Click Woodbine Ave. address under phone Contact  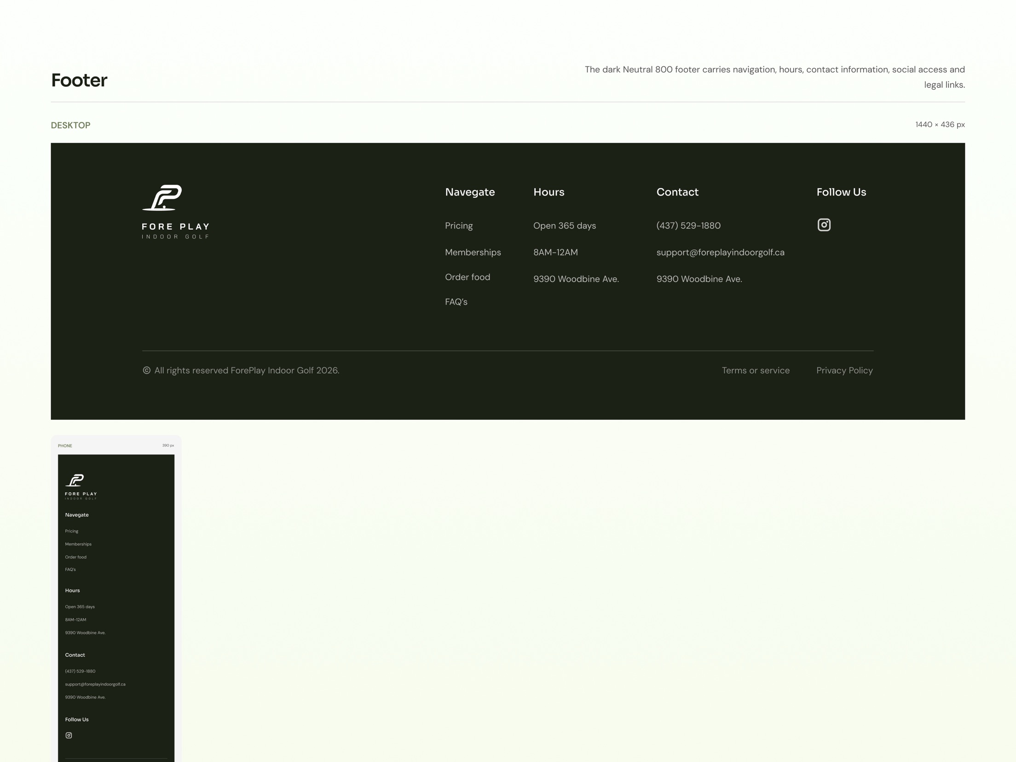(x=85, y=697)
